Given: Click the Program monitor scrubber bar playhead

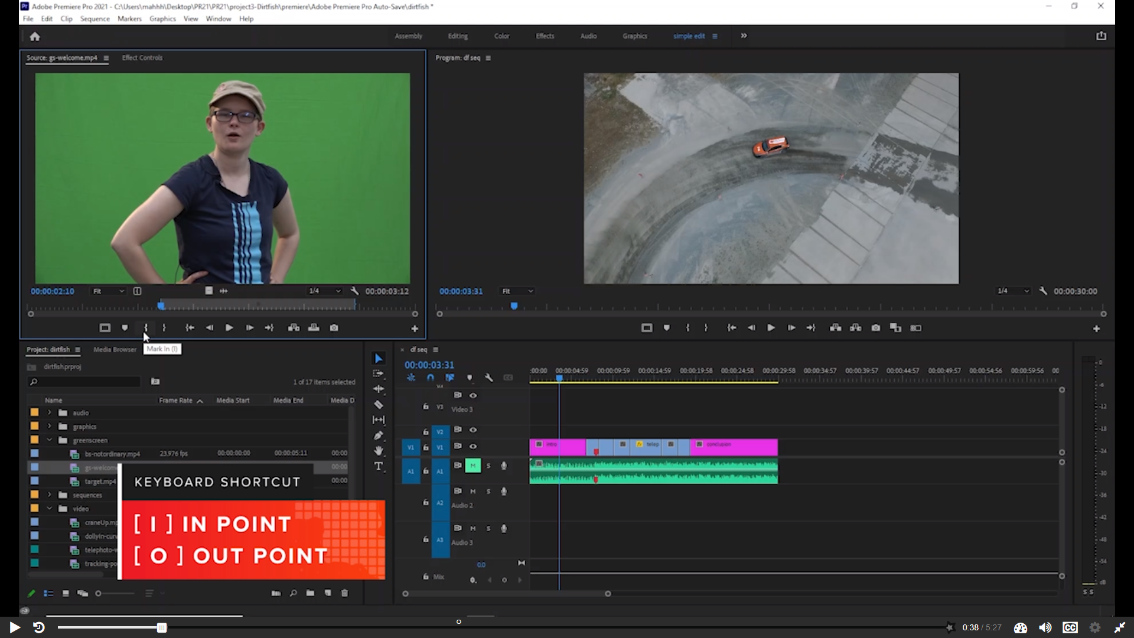Looking at the screenshot, I should (514, 306).
